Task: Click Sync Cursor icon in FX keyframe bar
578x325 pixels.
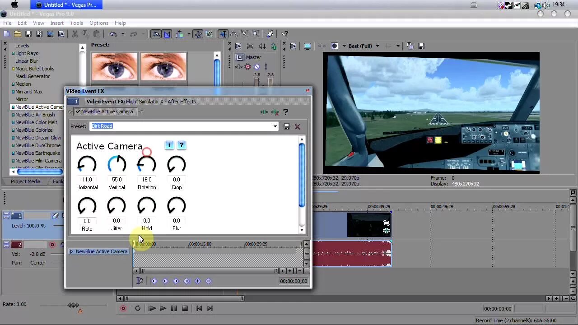Action: click(140, 281)
